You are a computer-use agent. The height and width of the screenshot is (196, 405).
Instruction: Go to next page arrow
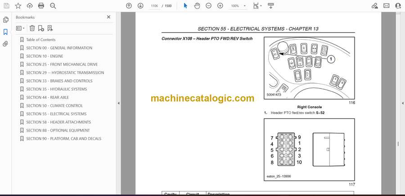click(x=140, y=6)
